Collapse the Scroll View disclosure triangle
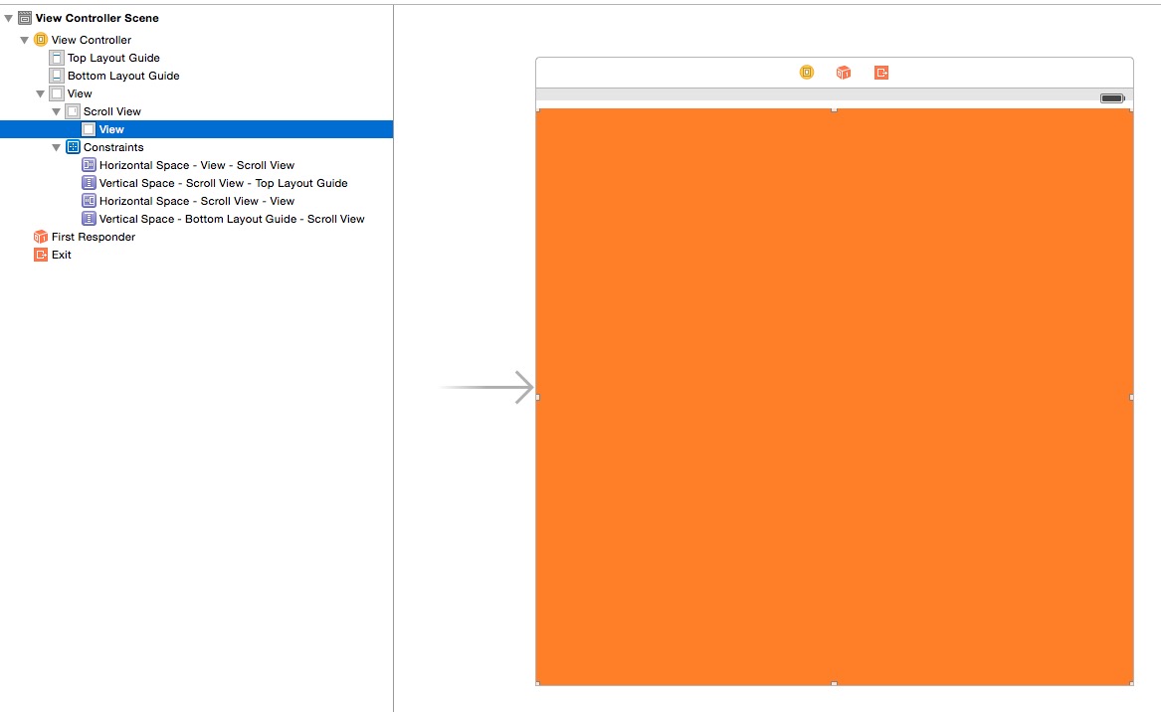This screenshot has height=712, width=1161. [57, 111]
